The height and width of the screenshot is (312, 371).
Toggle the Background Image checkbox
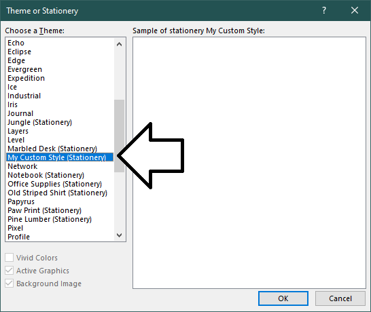click(x=10, y=284)
